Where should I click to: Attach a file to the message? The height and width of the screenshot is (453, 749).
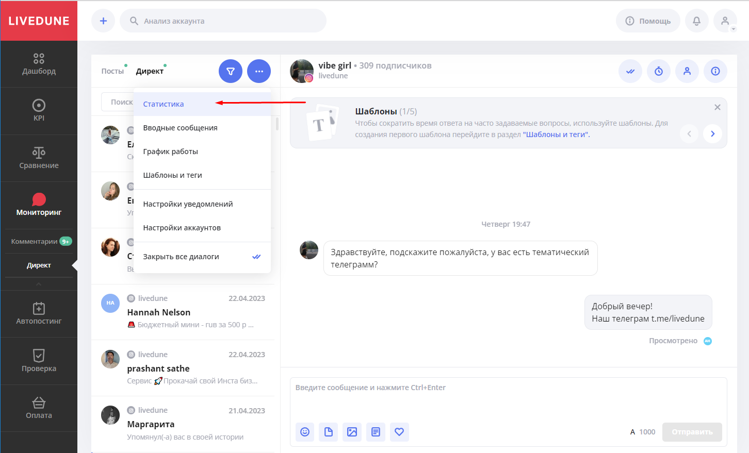[329, 432]
